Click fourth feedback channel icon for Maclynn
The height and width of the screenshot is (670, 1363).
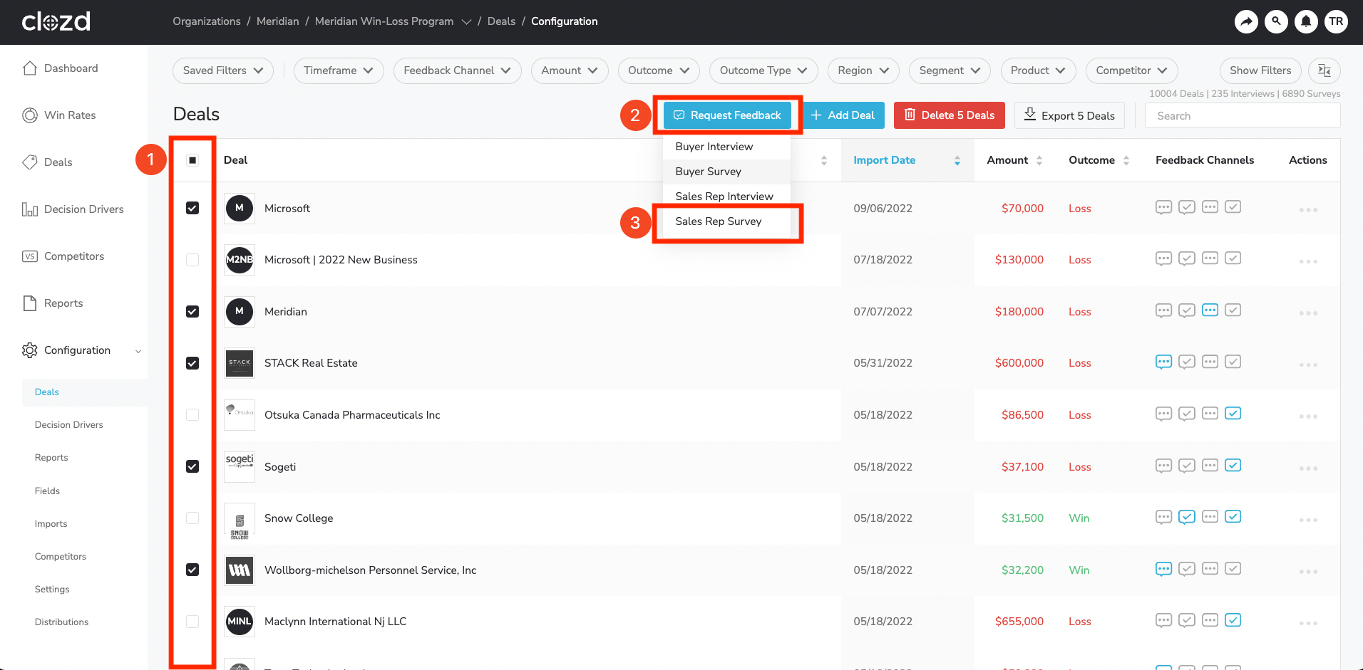coord(1233,620)
